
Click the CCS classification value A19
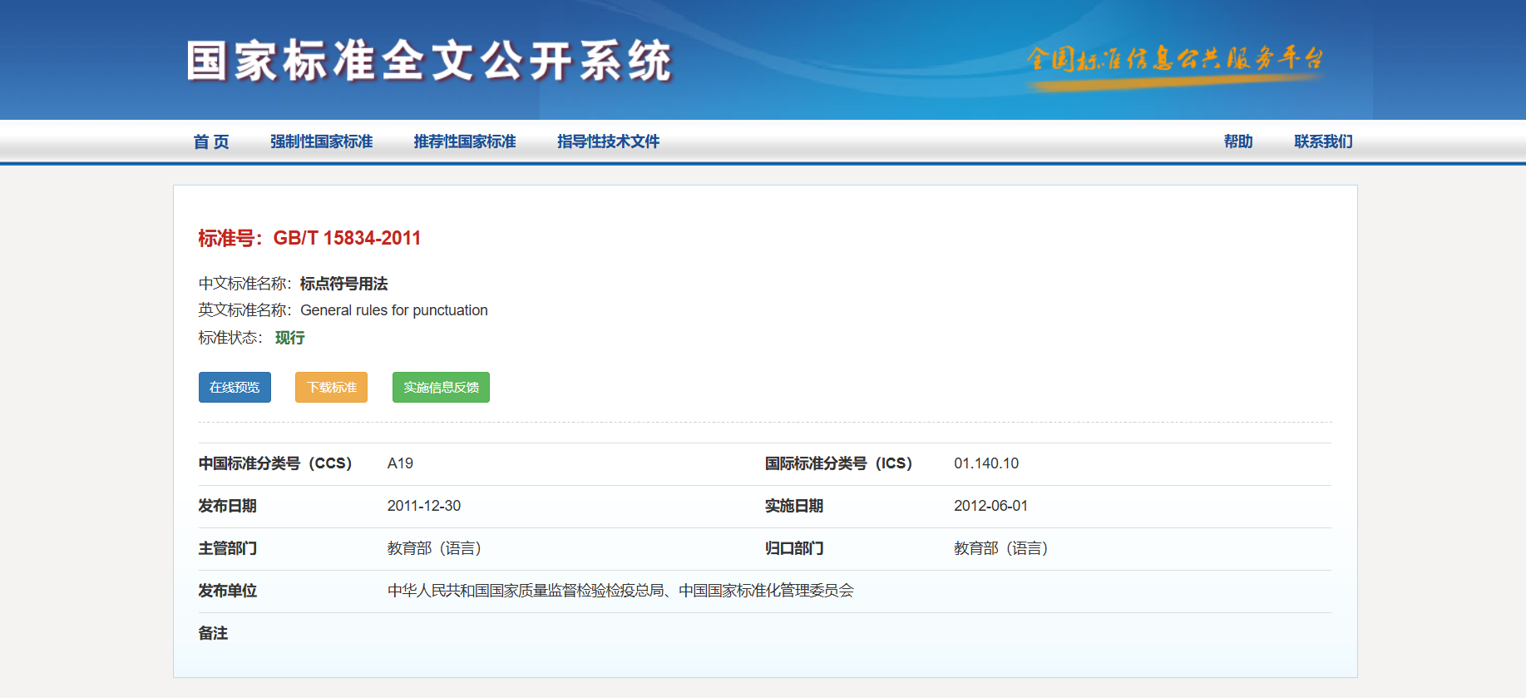tap(400, 463)
